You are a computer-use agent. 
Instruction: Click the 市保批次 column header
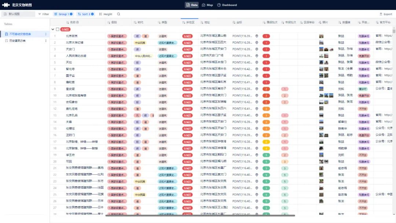coord(289,22)
